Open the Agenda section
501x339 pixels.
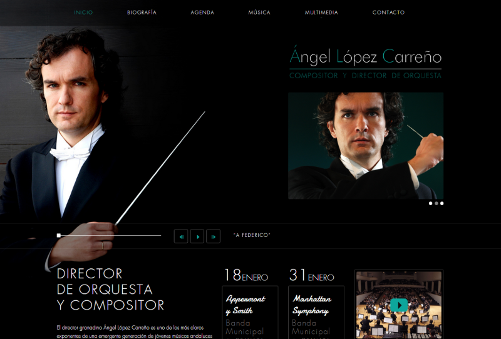click(x=202, y=13)
